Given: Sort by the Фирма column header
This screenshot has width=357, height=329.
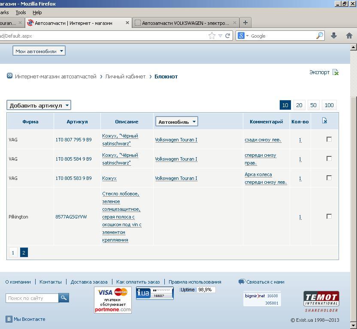Looking at the screenshot, I should click(30, 122).
